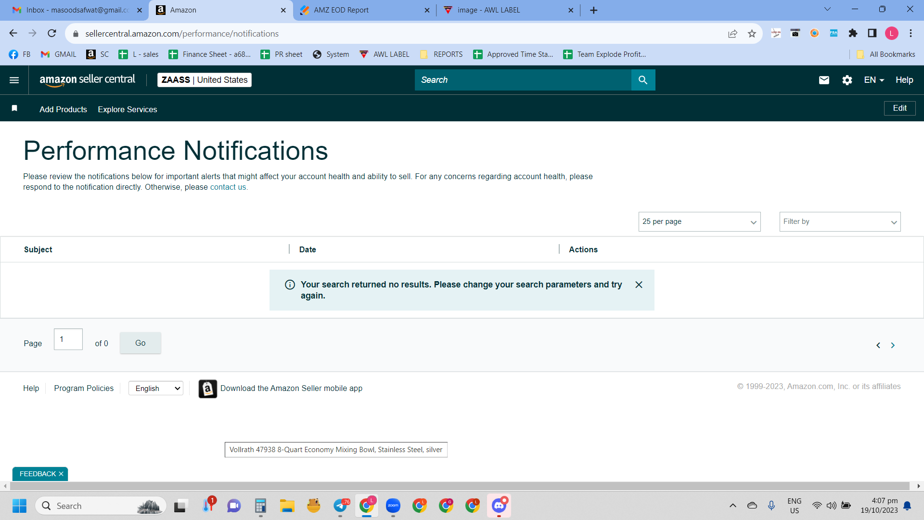Open Discord from the taskbar

(x=499, y=506)
